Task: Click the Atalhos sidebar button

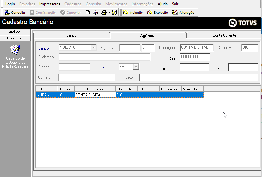Action: point(15,32)
